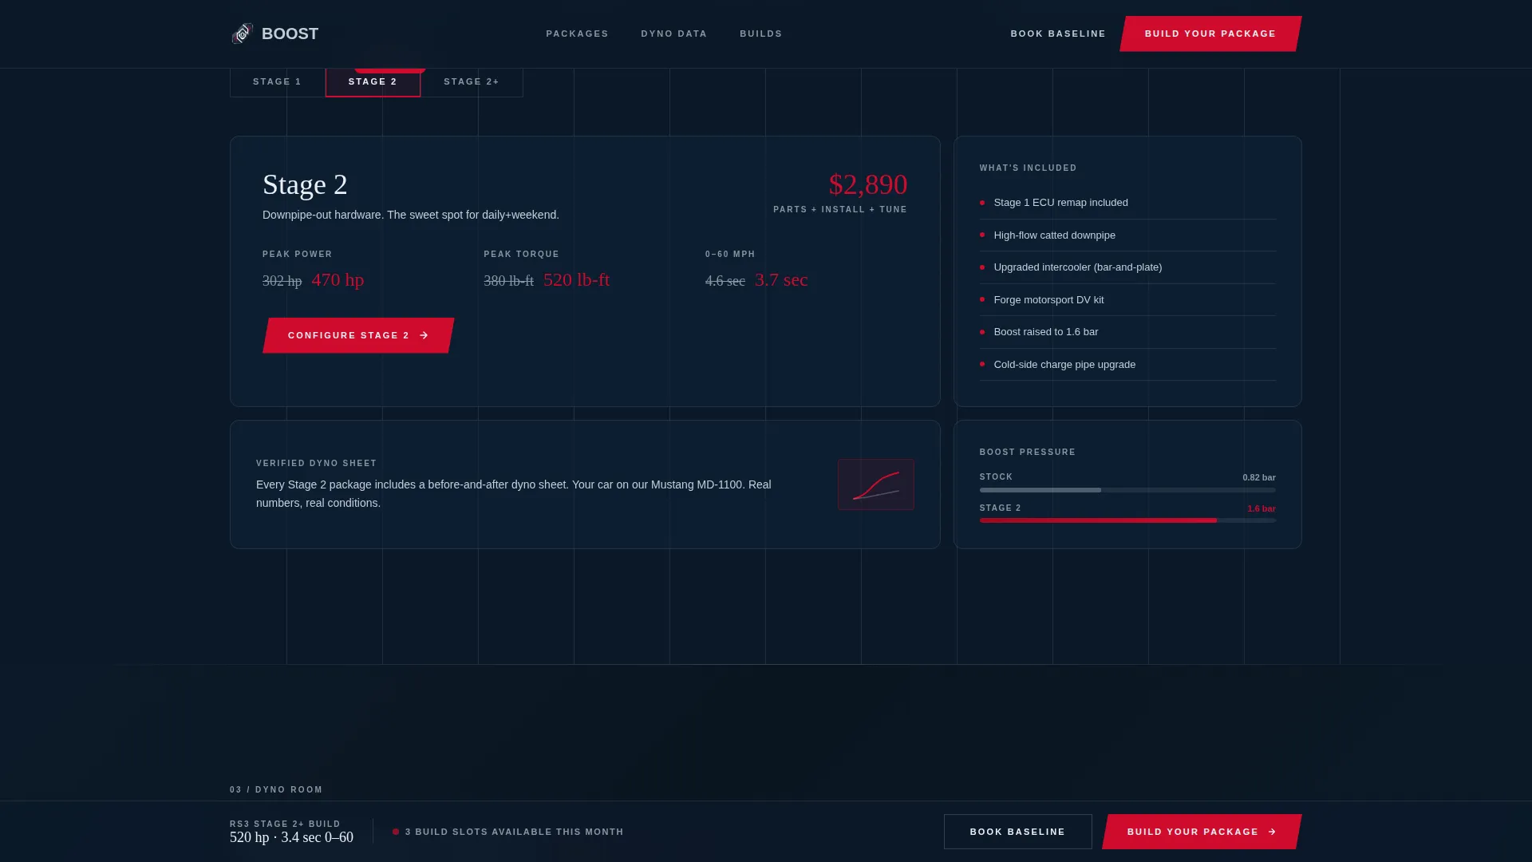Image resolution: width=1532 pixels, height=862 pixels.
Task: Click the $2,890 price
Action: click(x=868, y=184)
